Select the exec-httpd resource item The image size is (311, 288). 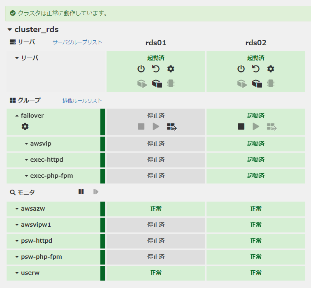coord(46,160)
